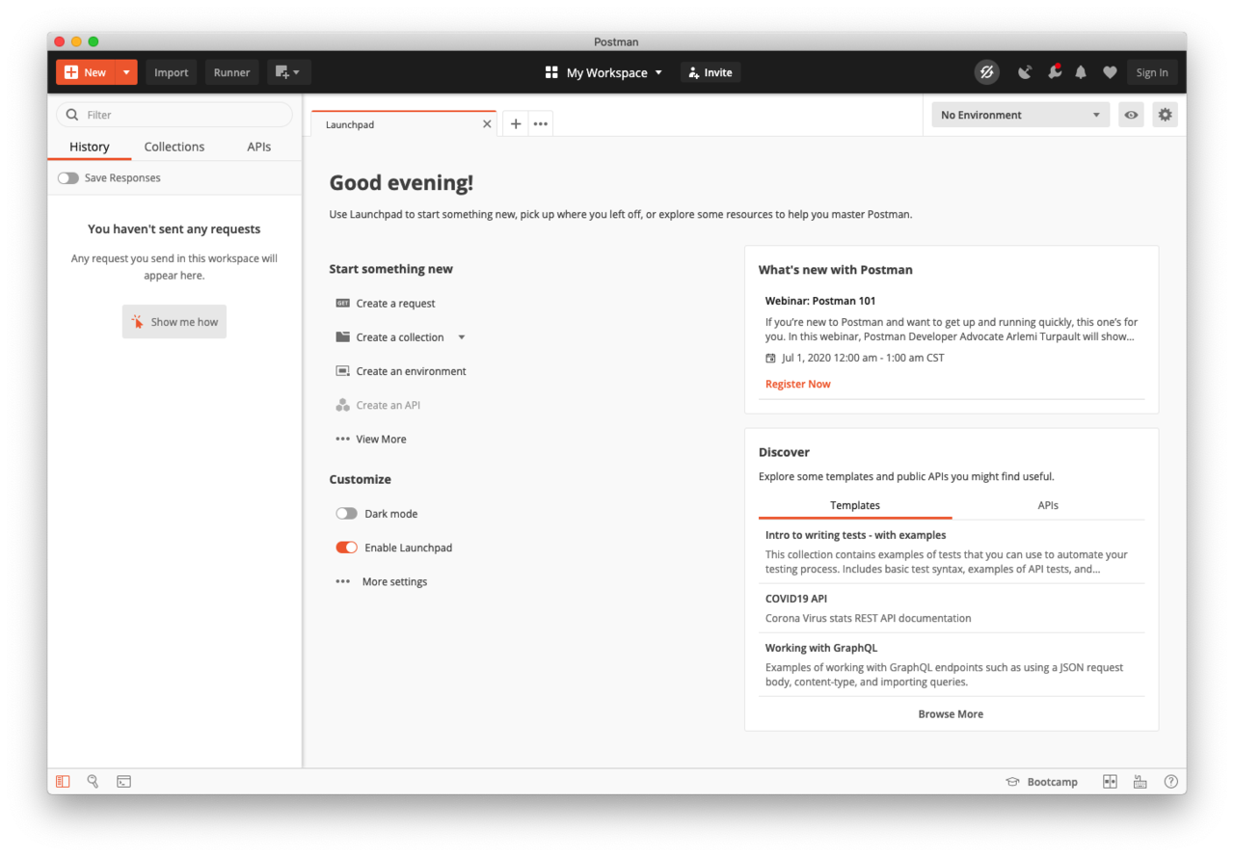The image size is (1234, 857).
Task: Open the Runner
Action: click(x=231, y=72)
